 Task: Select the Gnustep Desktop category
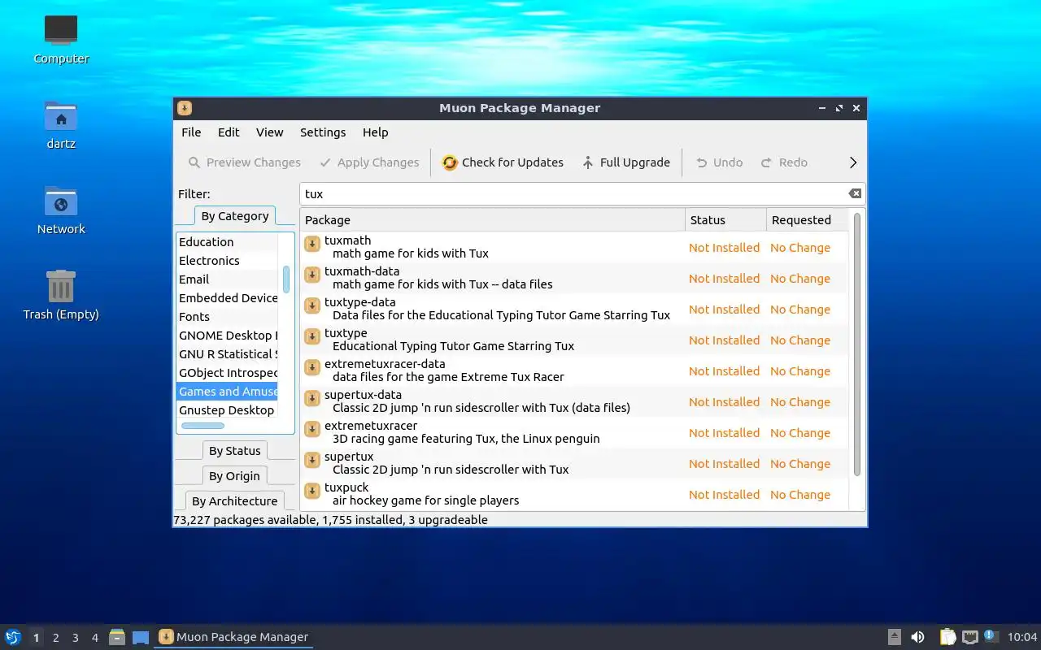tap(228, 410)
